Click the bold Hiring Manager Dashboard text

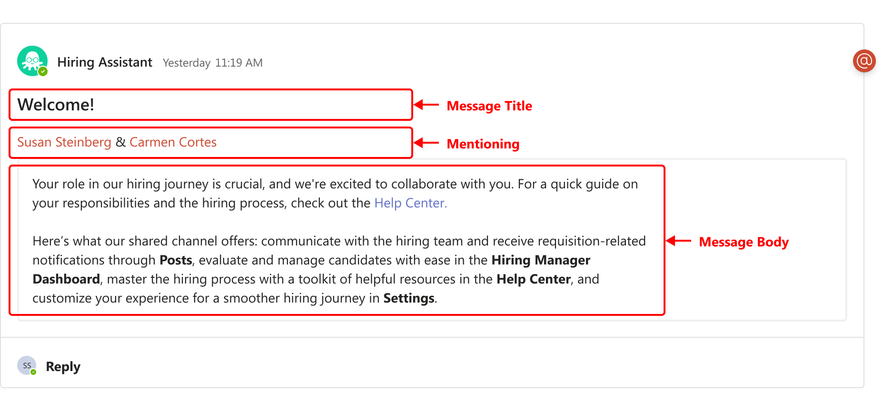coord(541,260)
